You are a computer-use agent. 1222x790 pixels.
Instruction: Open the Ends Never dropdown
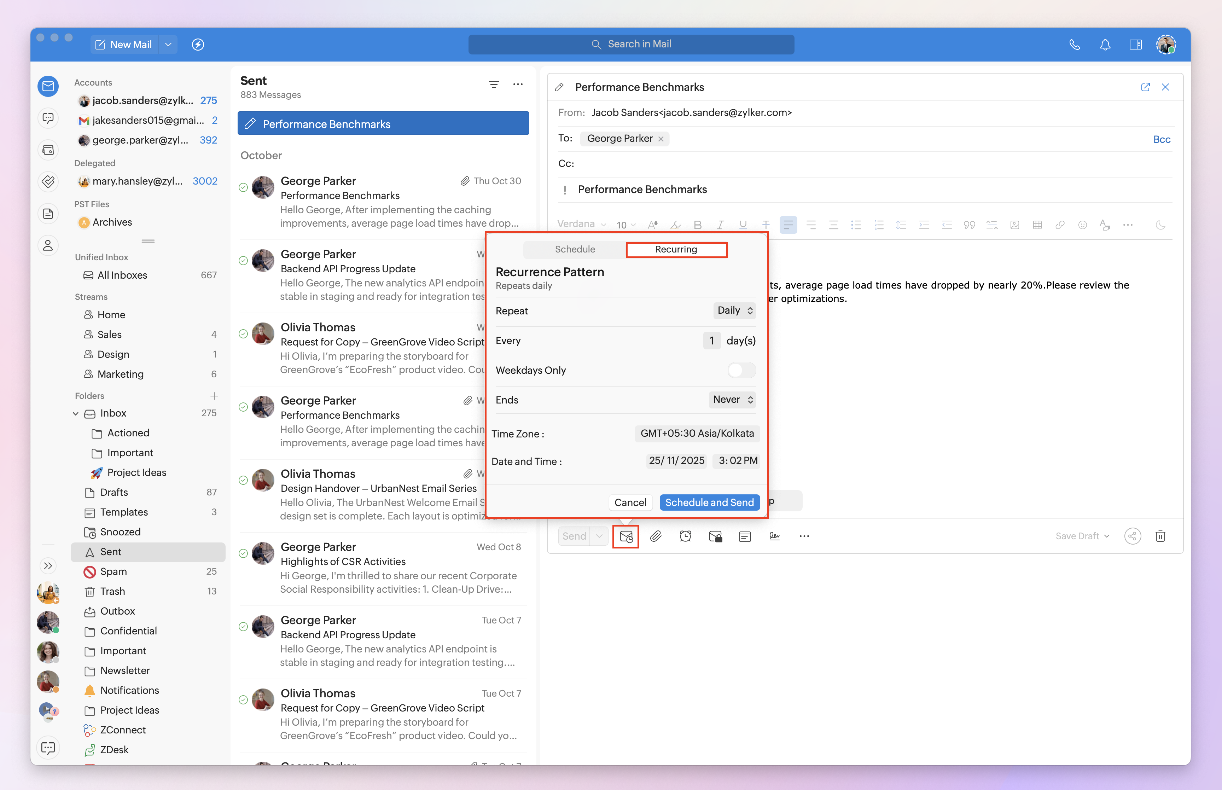tap(732, 400)
